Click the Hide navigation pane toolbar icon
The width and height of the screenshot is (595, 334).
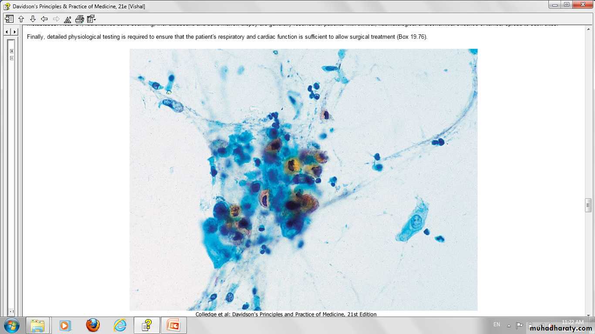pos(9,19)
